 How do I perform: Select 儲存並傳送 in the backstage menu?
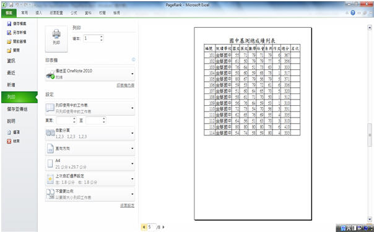click(17, 109)
